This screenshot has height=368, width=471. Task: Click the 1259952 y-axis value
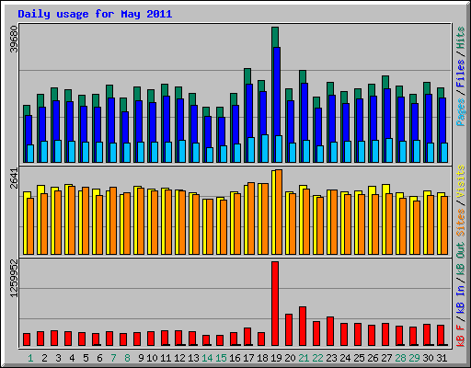pos(14,279)
